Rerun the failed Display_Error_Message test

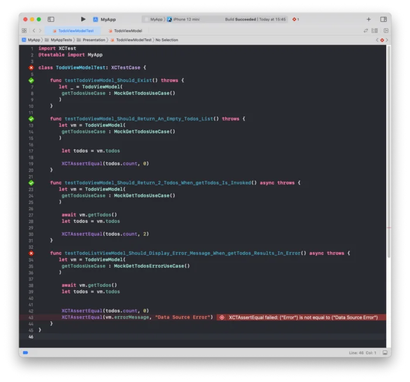click(31, 253)
